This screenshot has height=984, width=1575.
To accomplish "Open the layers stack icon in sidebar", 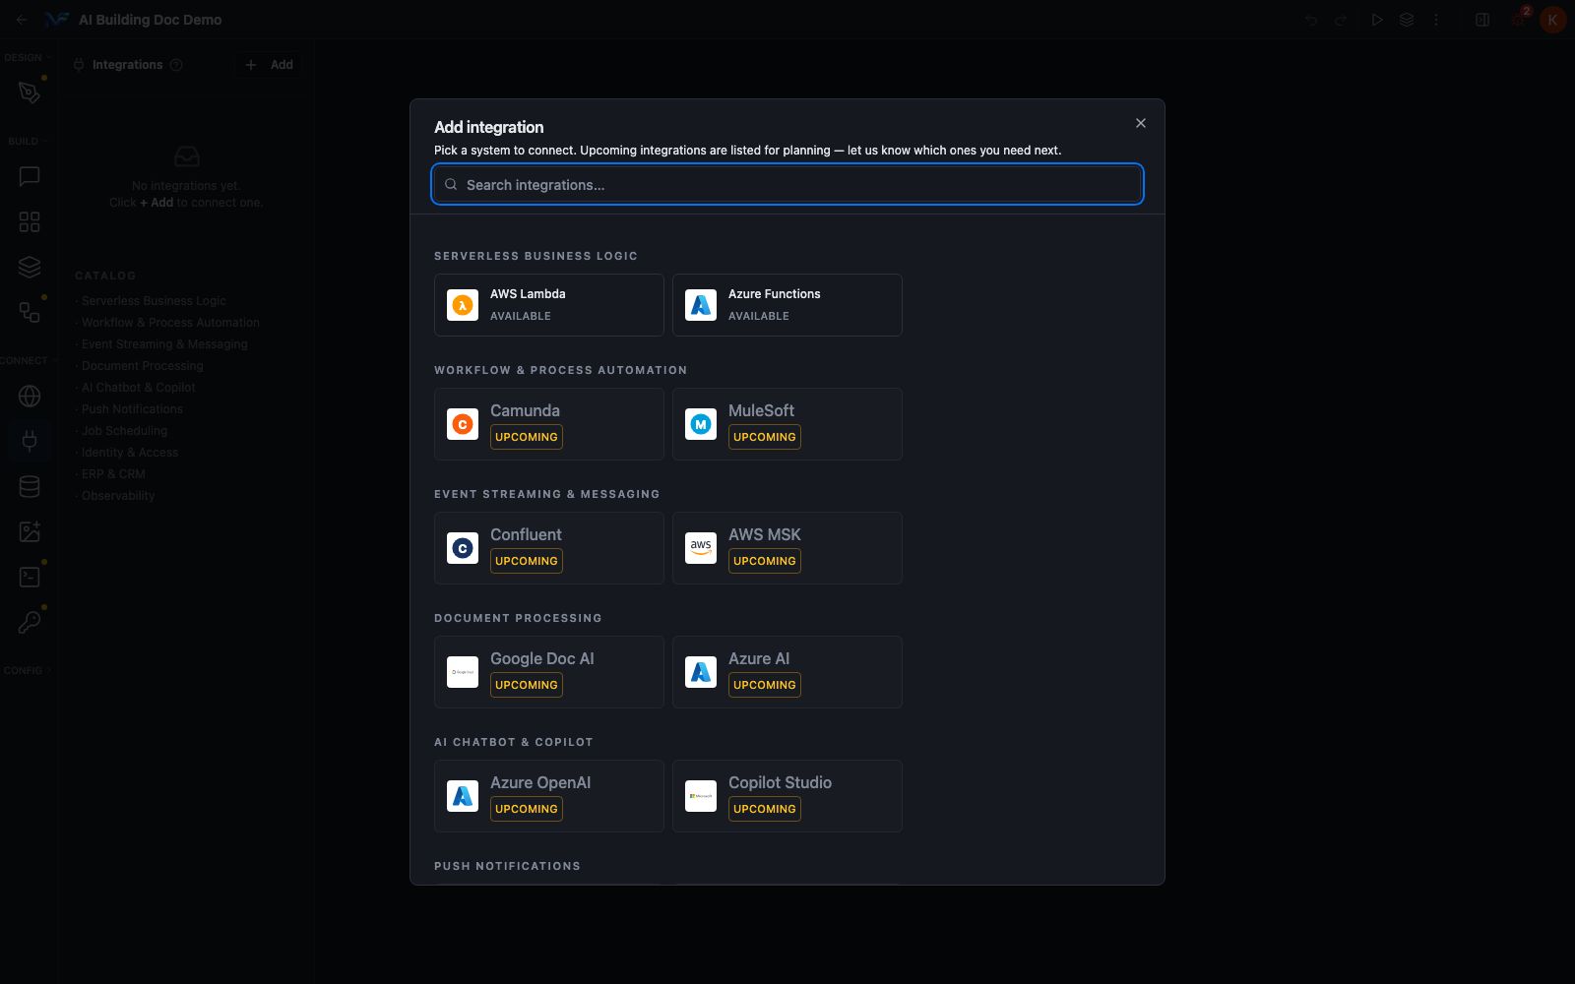I will (x=30, y=267).
